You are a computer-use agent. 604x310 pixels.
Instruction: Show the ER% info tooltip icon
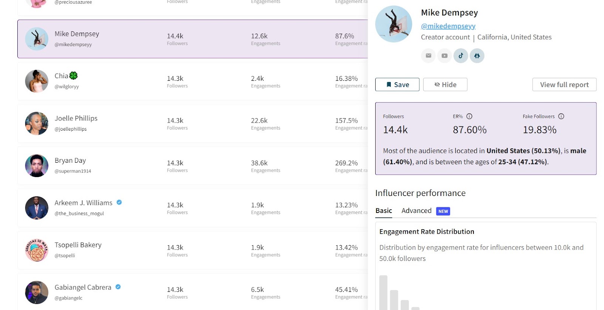(x=469, y=116)
